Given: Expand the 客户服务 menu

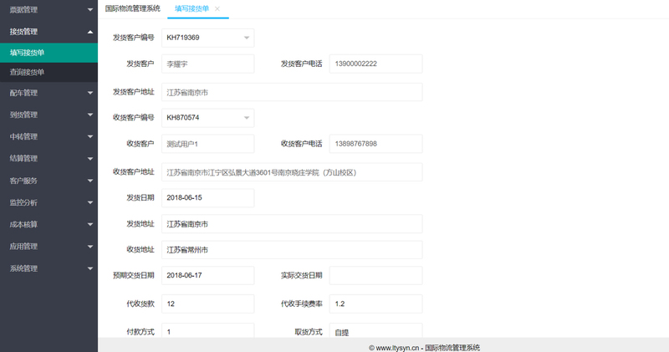Looking at the screenshot, I should click(49, 181).
